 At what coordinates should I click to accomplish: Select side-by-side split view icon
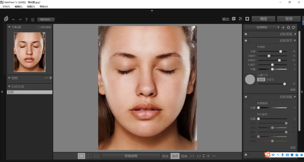click(89, 156)
